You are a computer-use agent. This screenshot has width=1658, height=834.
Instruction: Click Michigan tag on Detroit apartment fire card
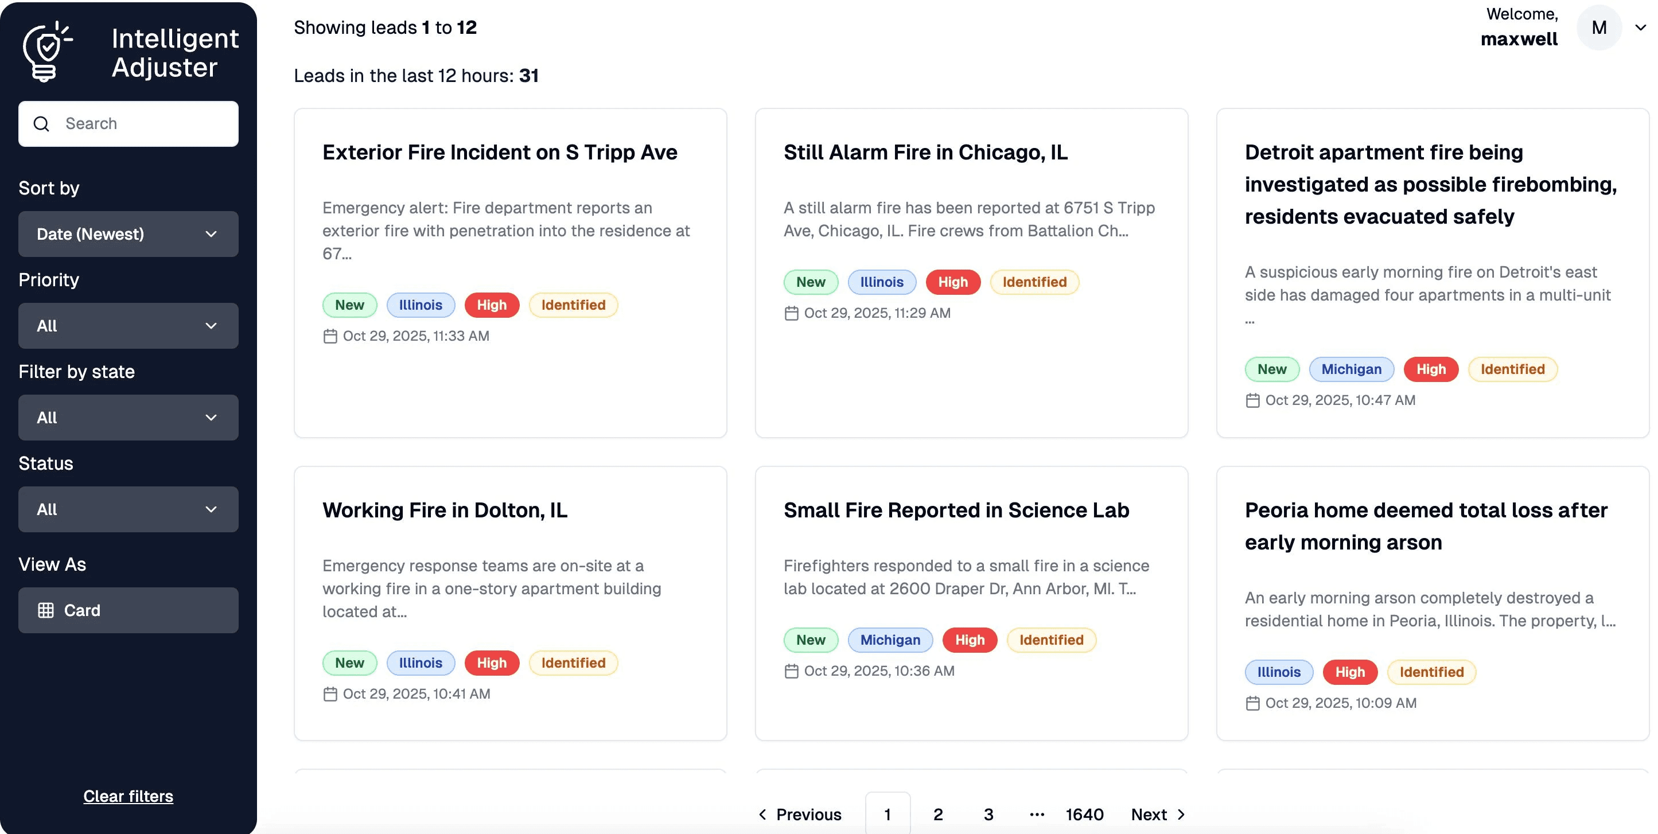1352,369
